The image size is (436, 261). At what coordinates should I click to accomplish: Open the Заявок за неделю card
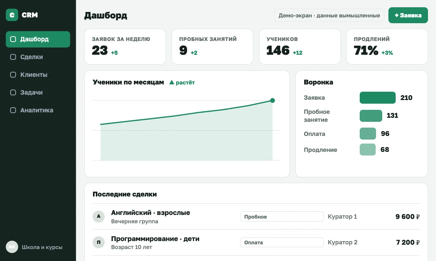tap(125, 47)
